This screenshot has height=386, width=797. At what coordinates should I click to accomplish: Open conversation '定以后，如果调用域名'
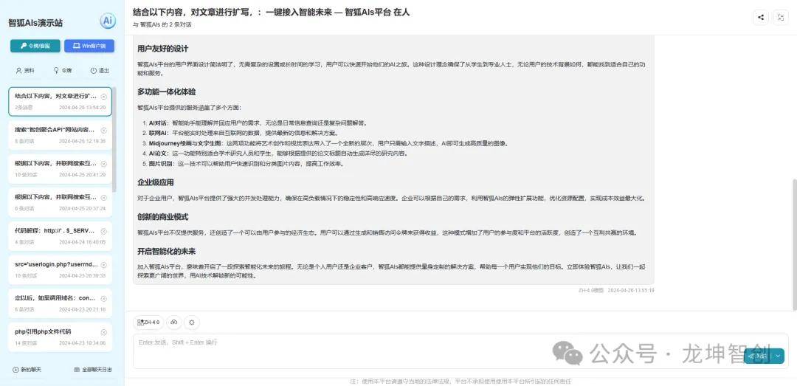(x=60, y=303)
